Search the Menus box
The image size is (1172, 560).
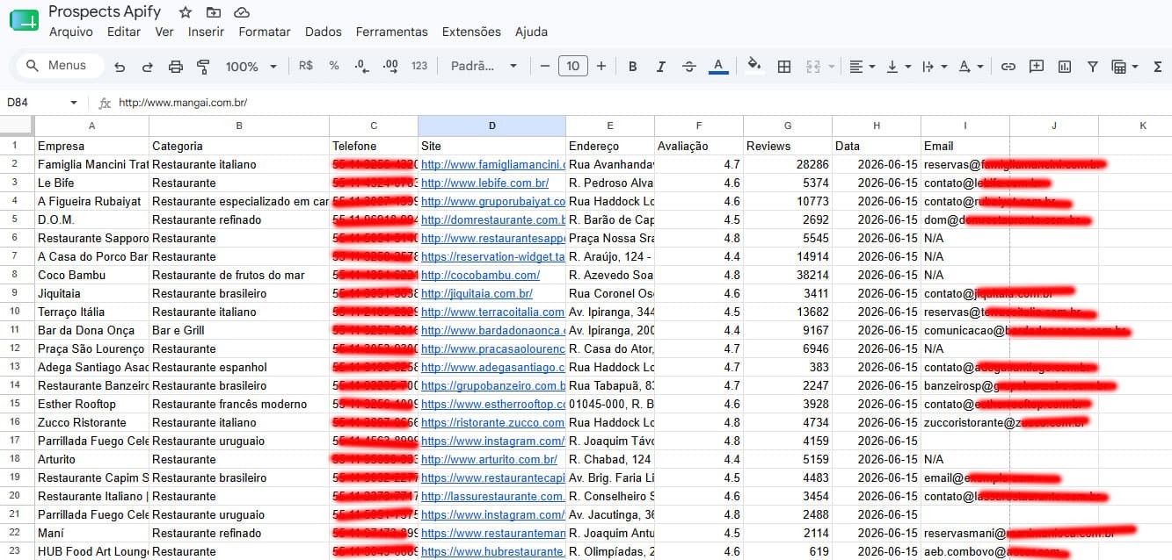[x=60, y=66]
